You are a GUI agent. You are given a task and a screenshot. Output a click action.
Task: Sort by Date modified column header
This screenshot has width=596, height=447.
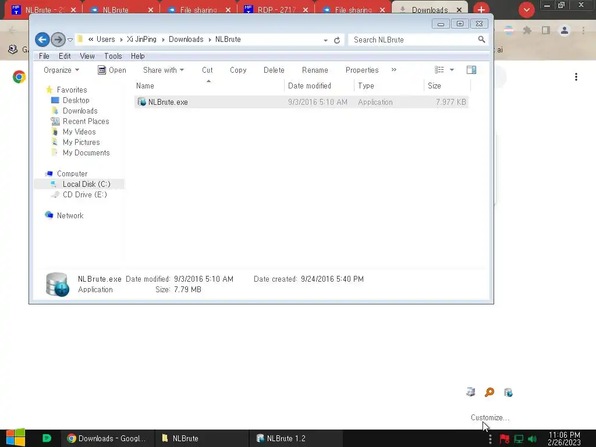(319, 86)
